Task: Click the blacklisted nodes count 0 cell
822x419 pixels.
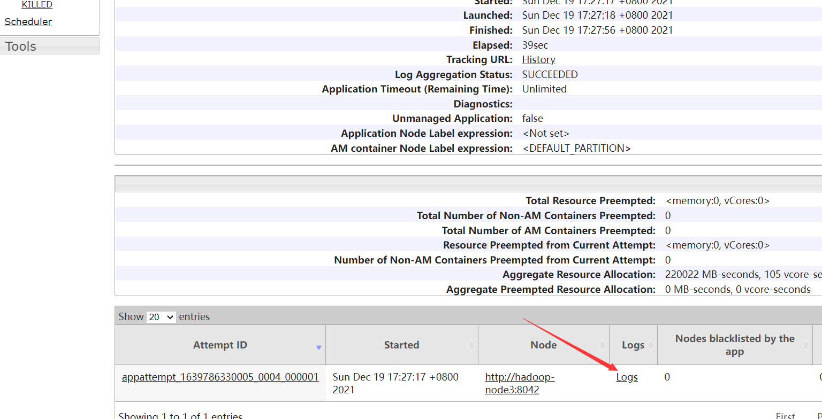Action: click(x=735, y=383)
